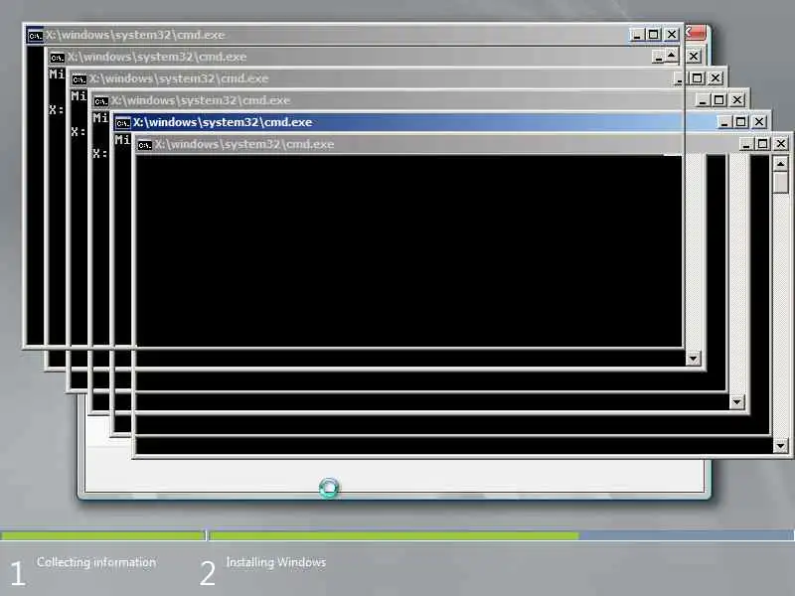Image resolution: width=795 pixels, height=596 pixels.
Task: Maximize the topmost cmd.exe window
Action: click(x=654, y=35)
